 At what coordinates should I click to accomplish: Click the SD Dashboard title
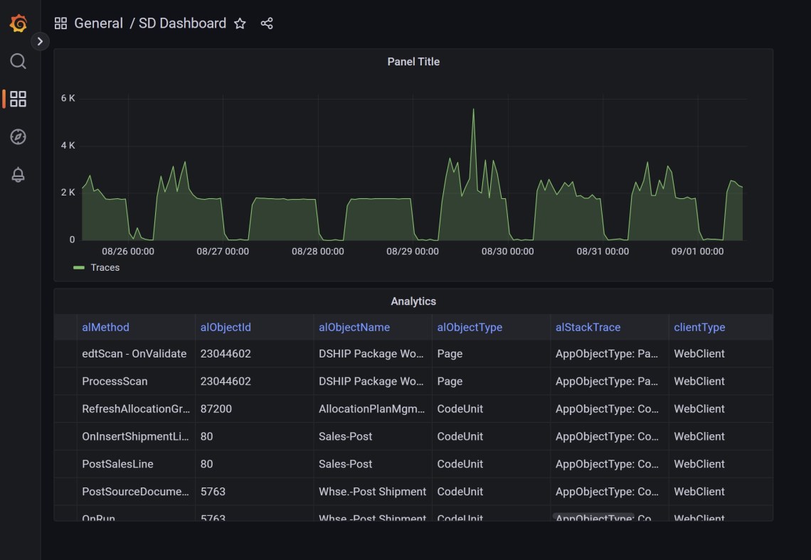(x=182, y=23)
